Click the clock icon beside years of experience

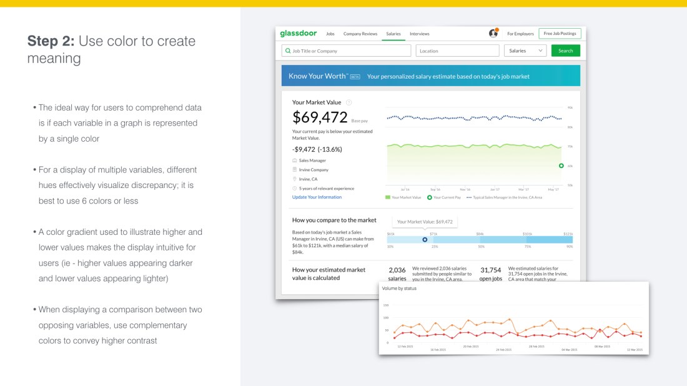[x=295, y=188]
